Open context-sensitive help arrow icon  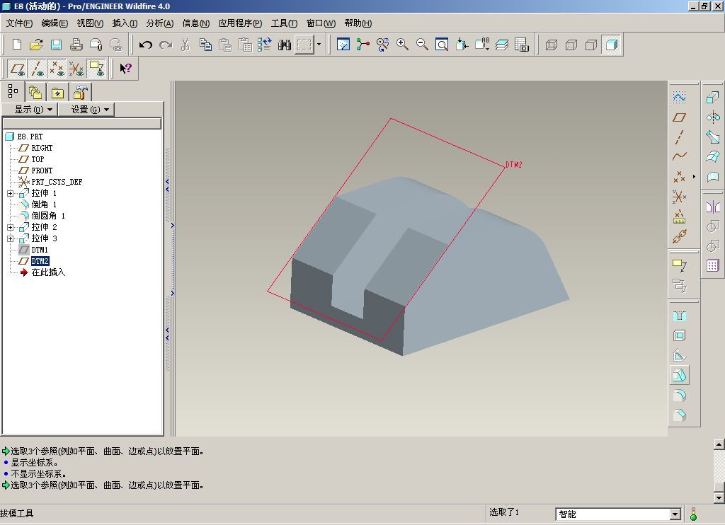[125, 69]
